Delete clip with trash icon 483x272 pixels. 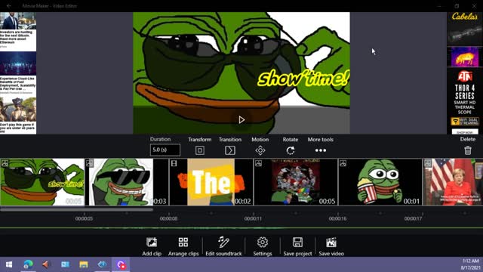click(x=468, y=150)
